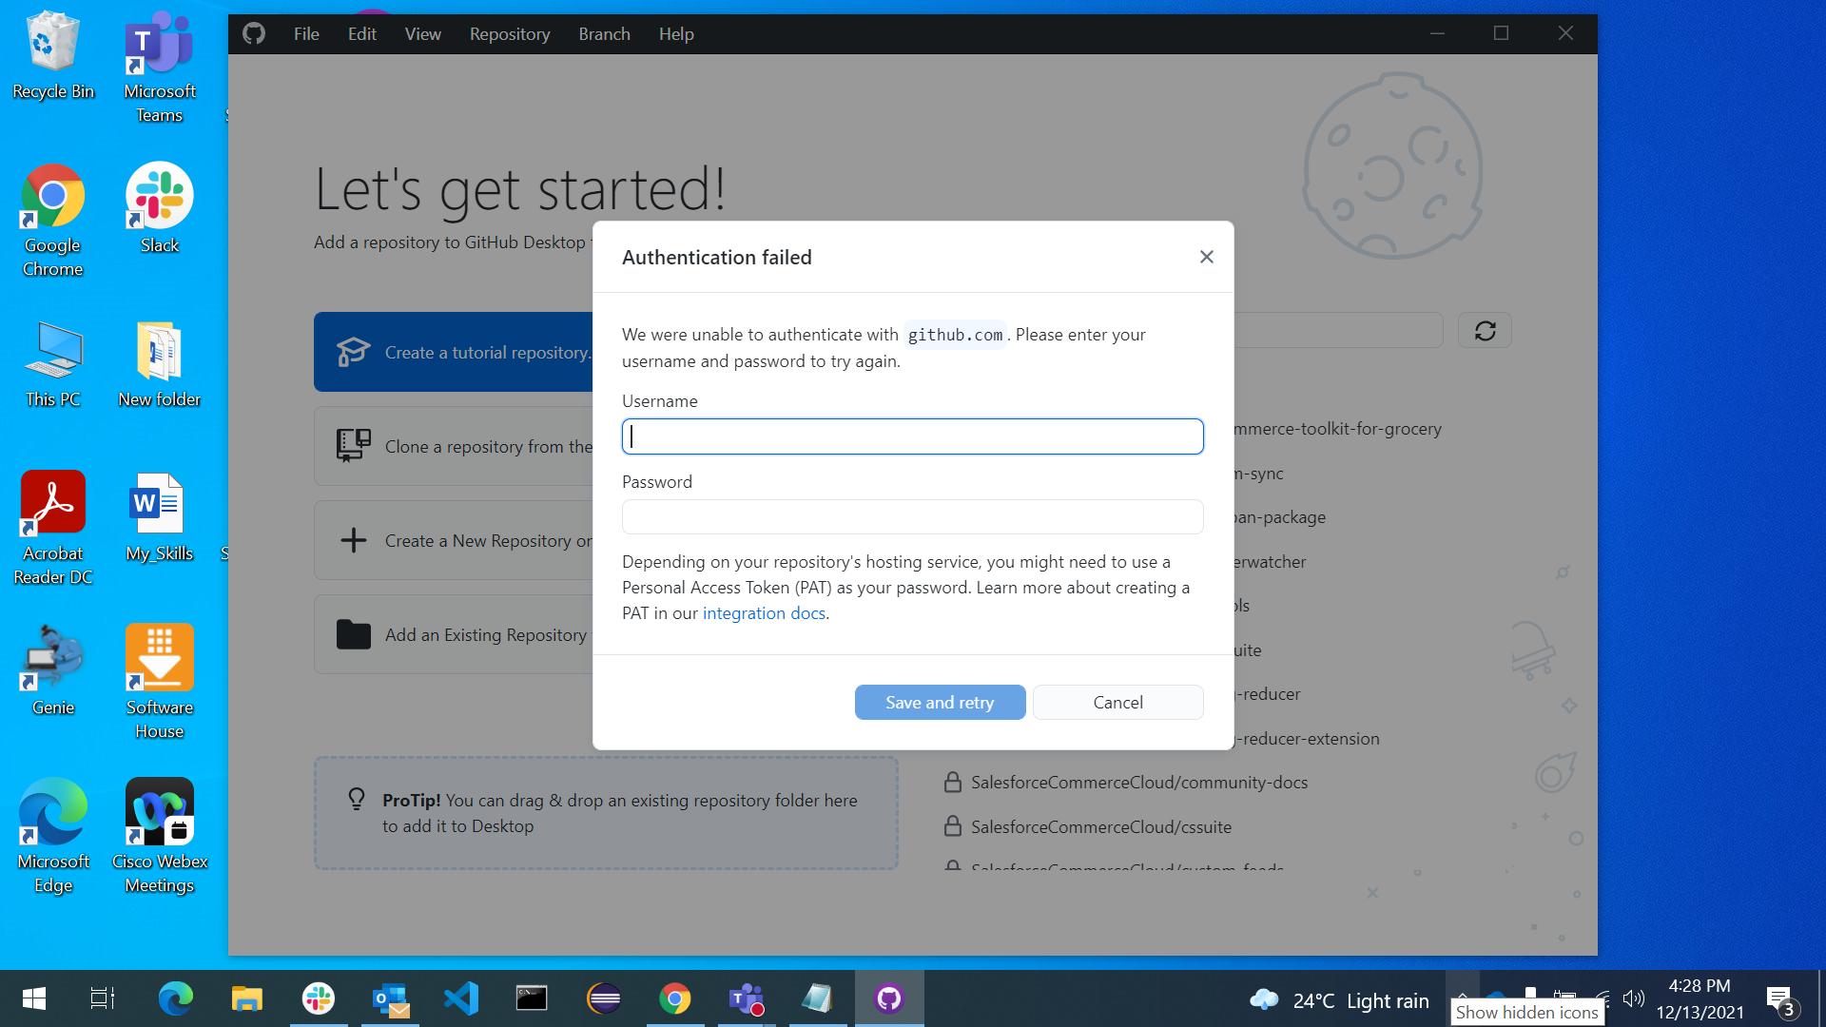Open GitHub Desktop from the taskbar
Viewport: 1826px width, 1027px height.
click(889, 998)
